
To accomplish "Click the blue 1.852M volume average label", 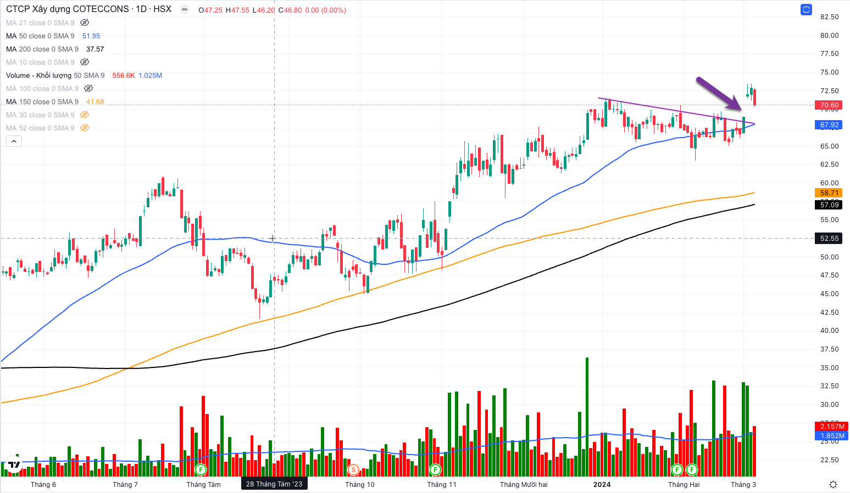I will tap(832, 436).
